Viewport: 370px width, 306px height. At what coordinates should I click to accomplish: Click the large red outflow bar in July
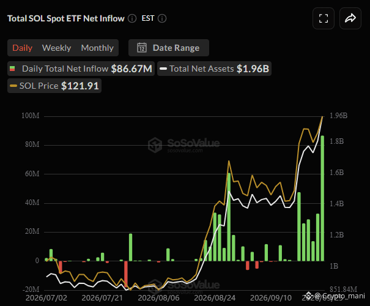pos(126,274)
